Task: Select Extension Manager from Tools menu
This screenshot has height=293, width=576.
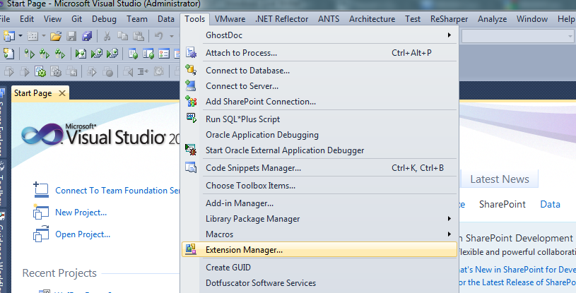Action: tap(244, 249)
